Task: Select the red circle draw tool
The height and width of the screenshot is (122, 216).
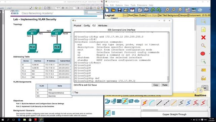Action: click(203, 54)
